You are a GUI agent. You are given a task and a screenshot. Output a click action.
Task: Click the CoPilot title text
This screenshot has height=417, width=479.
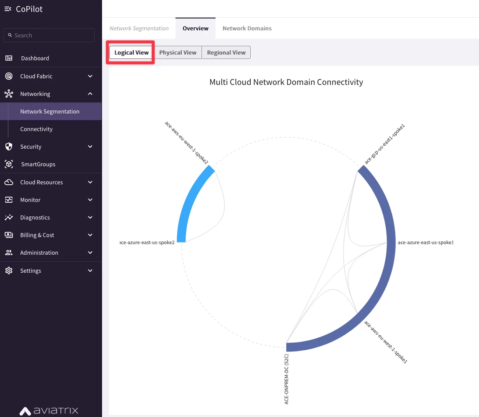[29, 9]
